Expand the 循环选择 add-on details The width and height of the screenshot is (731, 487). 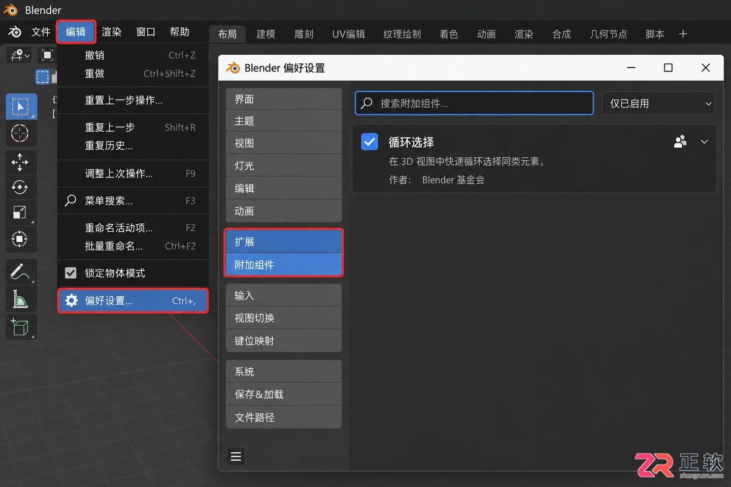pos(704,142)
